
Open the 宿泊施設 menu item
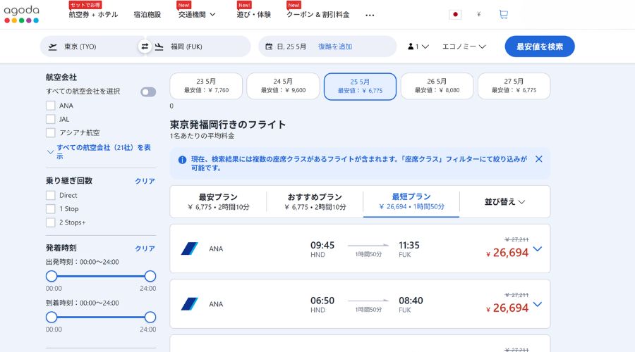(147, 15)
